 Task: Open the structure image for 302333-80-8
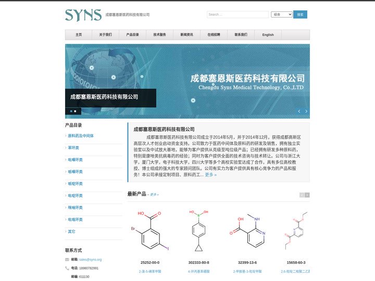[198, 231]
